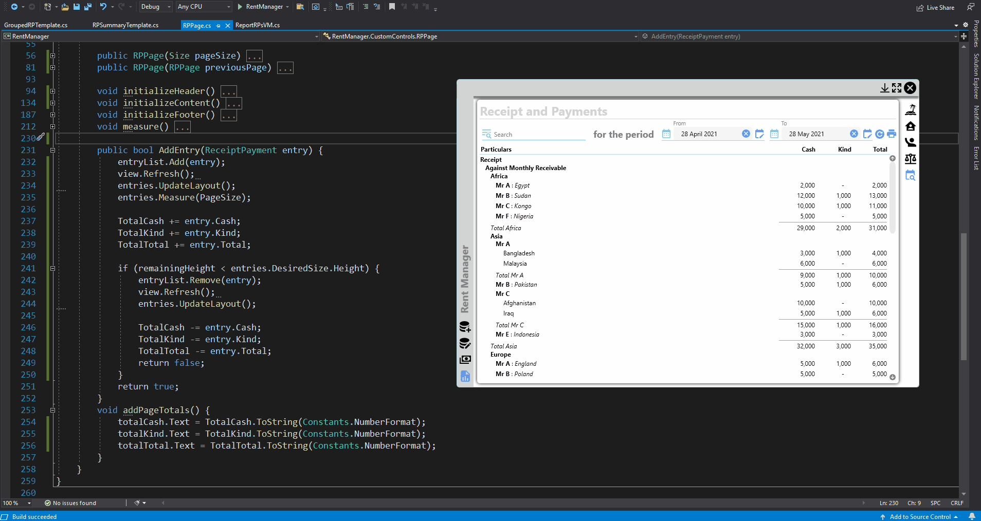The height and width of the screenshot is (521, 981).
Task: Expand the collapsed initializeHeader() method
Action: click(52, 91)
